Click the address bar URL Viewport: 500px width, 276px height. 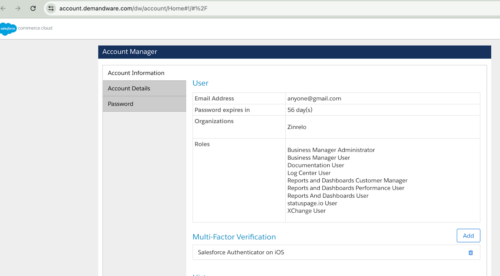(x=133, y=8)
